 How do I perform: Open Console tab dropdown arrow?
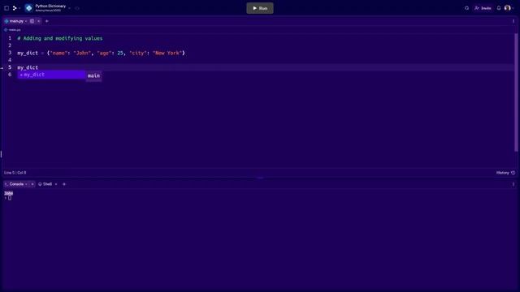[26, 184]
